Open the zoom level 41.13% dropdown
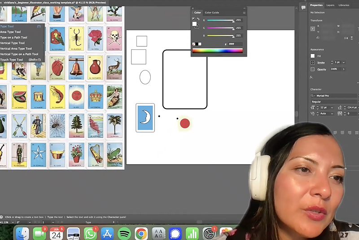 [13, 222]
